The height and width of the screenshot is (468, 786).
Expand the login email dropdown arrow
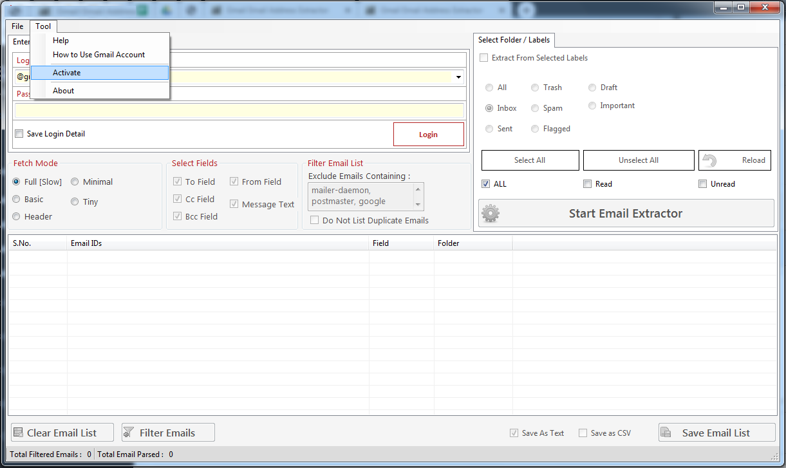click(458, 77)
